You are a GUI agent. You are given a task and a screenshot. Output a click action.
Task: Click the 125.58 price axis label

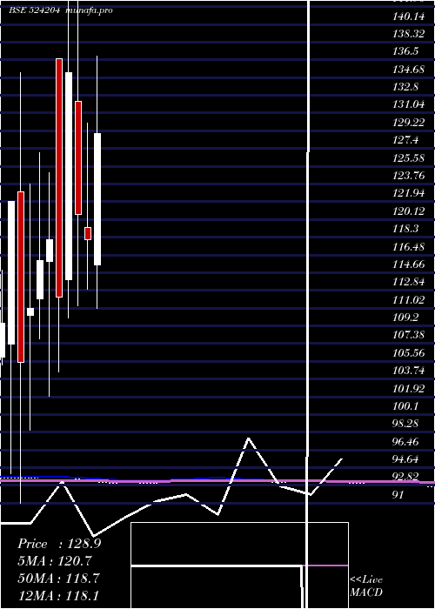[x=409, y=157]
